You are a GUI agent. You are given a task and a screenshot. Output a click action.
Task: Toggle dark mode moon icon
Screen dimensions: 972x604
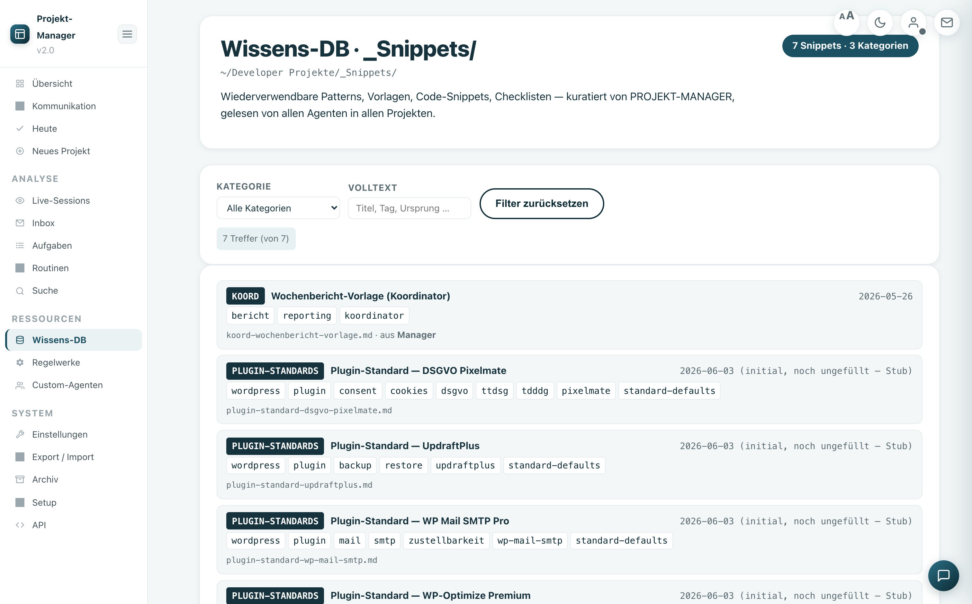[x=880, y=22]
